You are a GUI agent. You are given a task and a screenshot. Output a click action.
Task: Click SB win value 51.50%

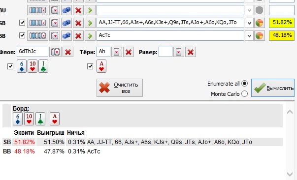[x=54, y=142]
